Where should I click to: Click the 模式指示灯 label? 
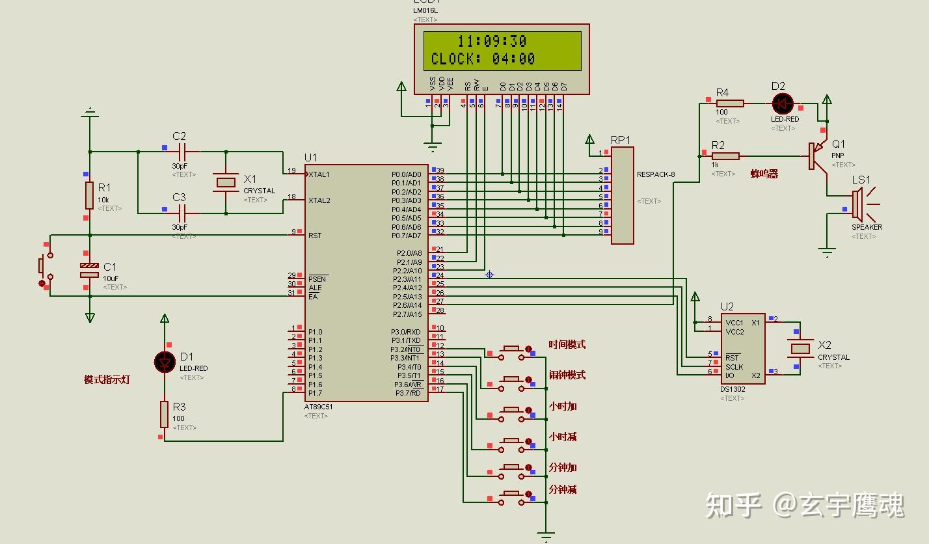click(107, 379)
